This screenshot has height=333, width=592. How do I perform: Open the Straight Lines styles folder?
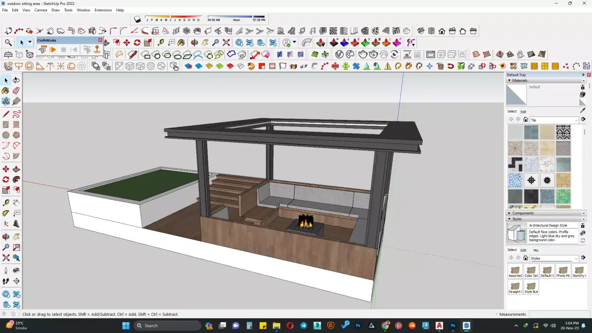click(x=515, y=288)
